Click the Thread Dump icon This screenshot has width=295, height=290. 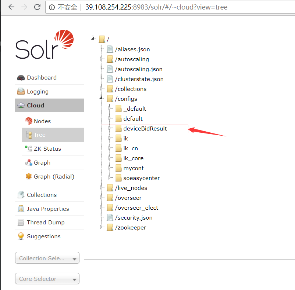pos(21,222)
